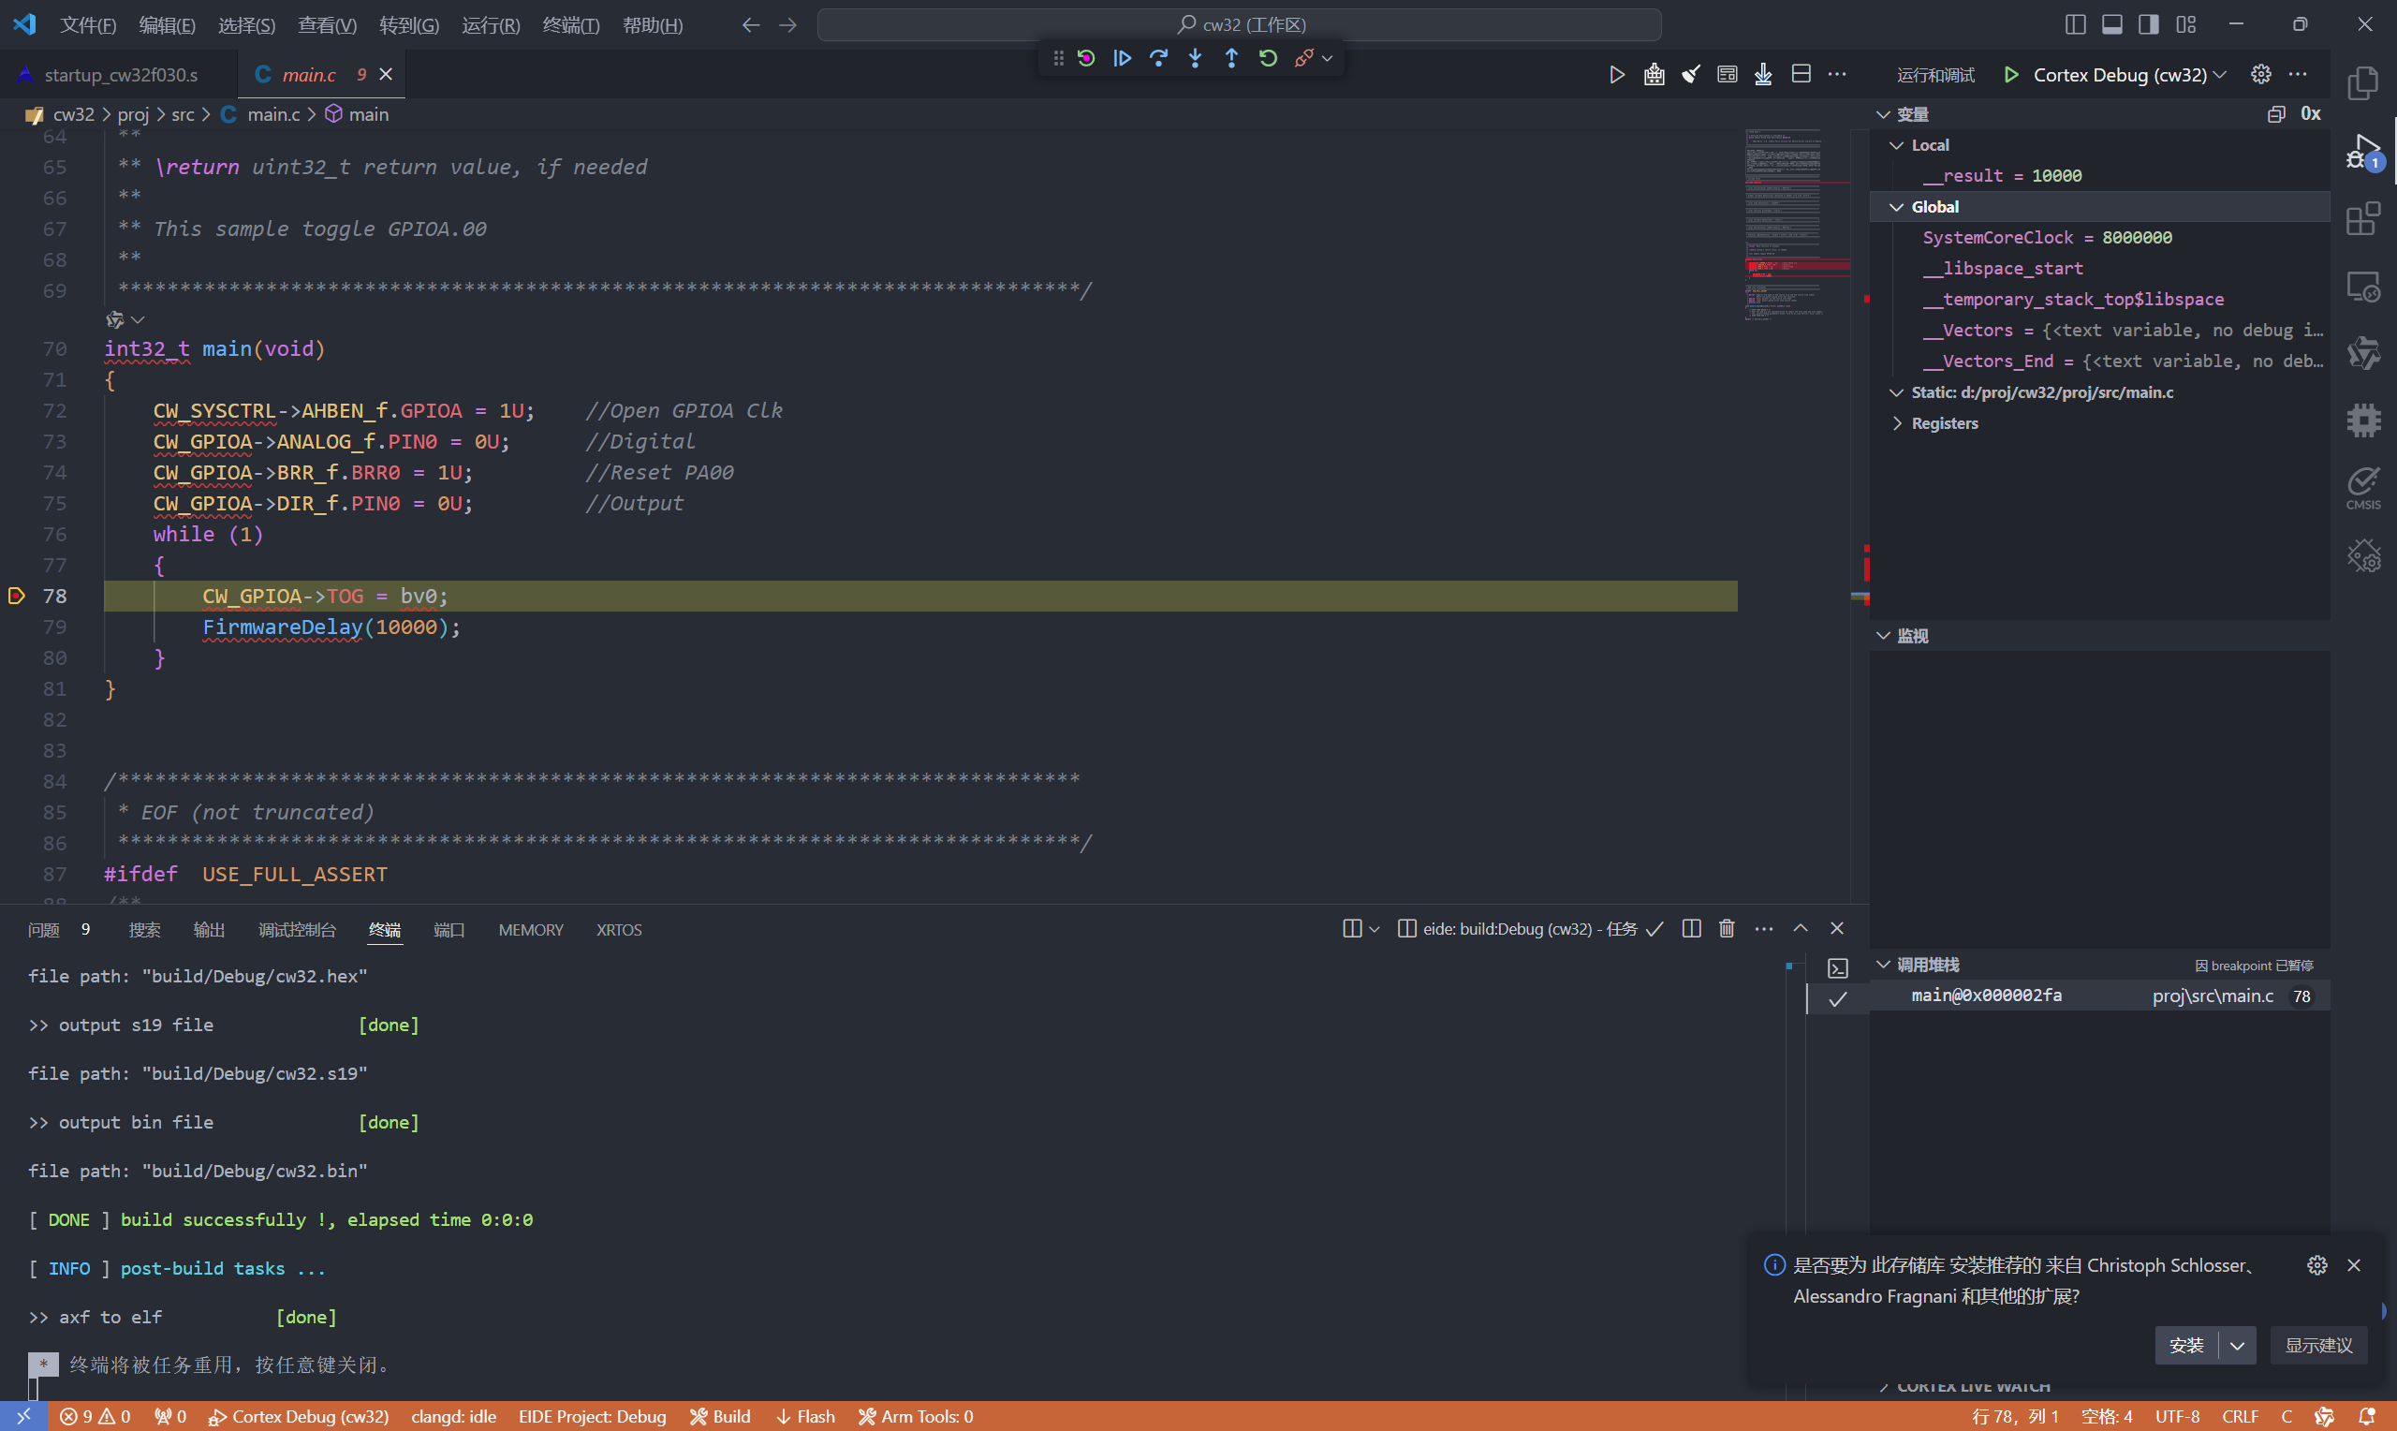Open the Cortex Debug (cw32) configuration dropdown
This screenshot has width=2397, height=1431.
tap(2130, 74)
